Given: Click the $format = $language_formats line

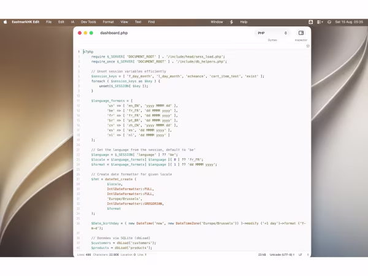Looking at the screenshot, I should 154,164.
